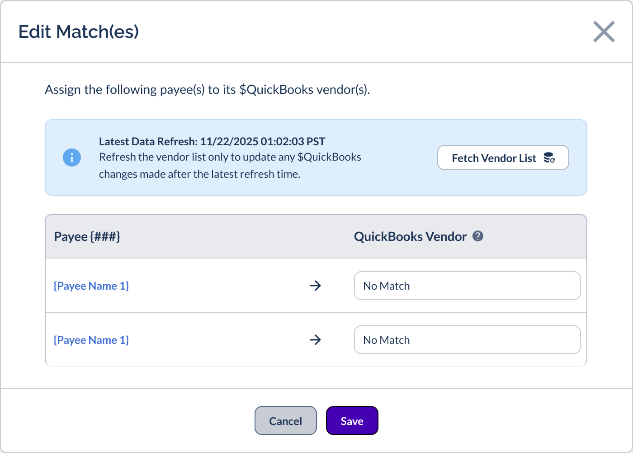This screenshot has height=453, width=633.
Task: Click the X to dismiss the Edit Match(es) dialog
Action: point(604,32)
